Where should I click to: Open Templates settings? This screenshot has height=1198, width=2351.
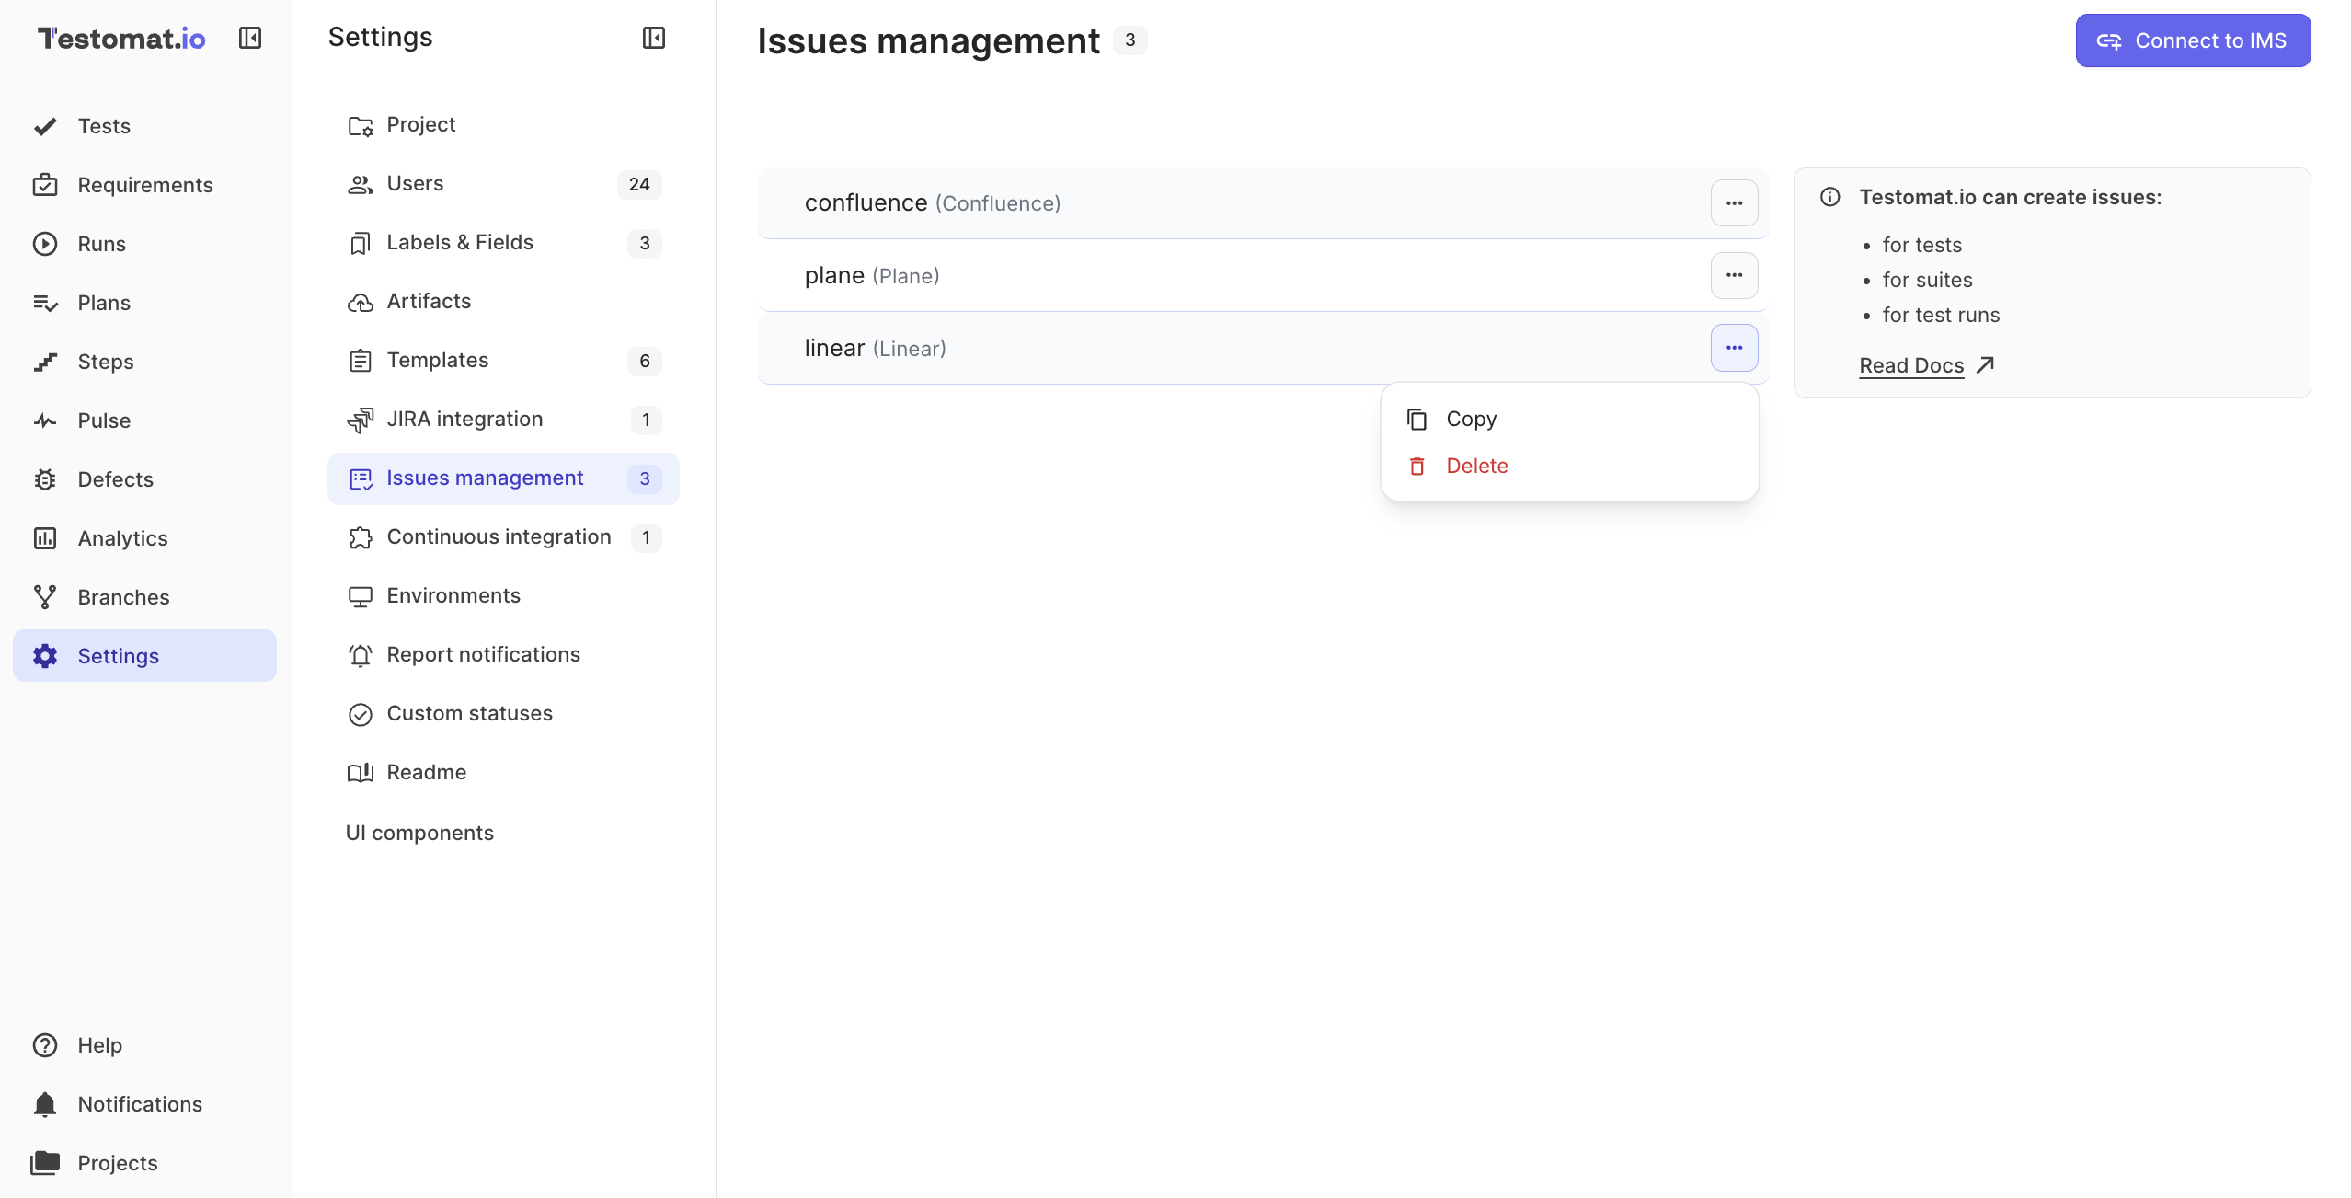pos(503,361)
